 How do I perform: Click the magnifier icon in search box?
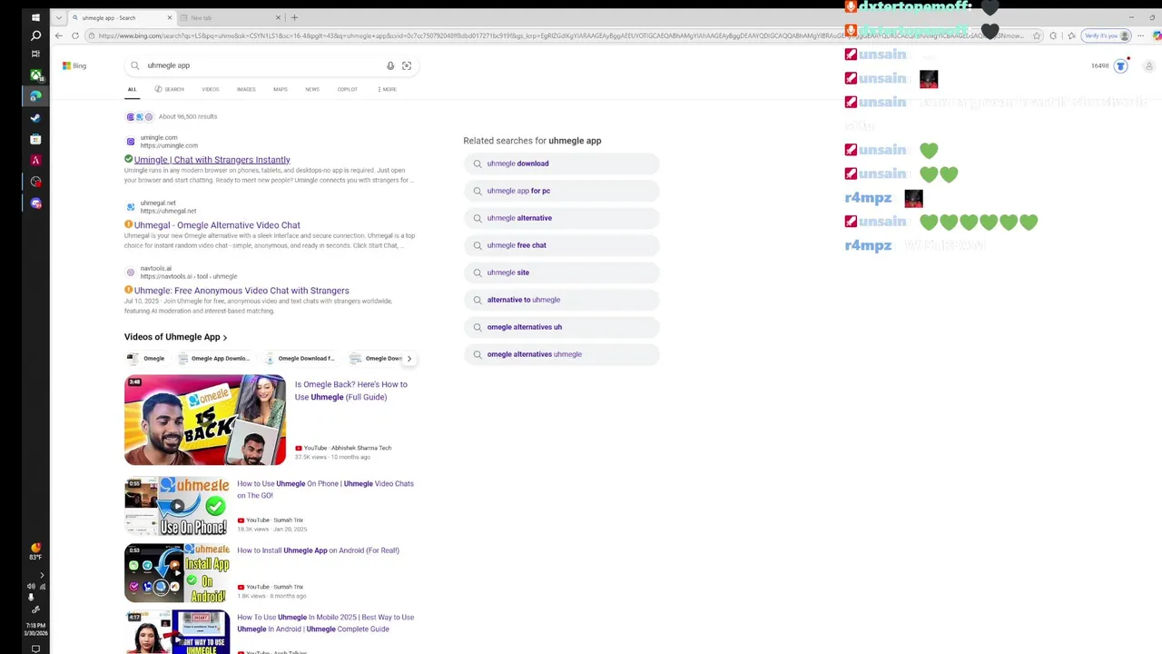(134, 65)
